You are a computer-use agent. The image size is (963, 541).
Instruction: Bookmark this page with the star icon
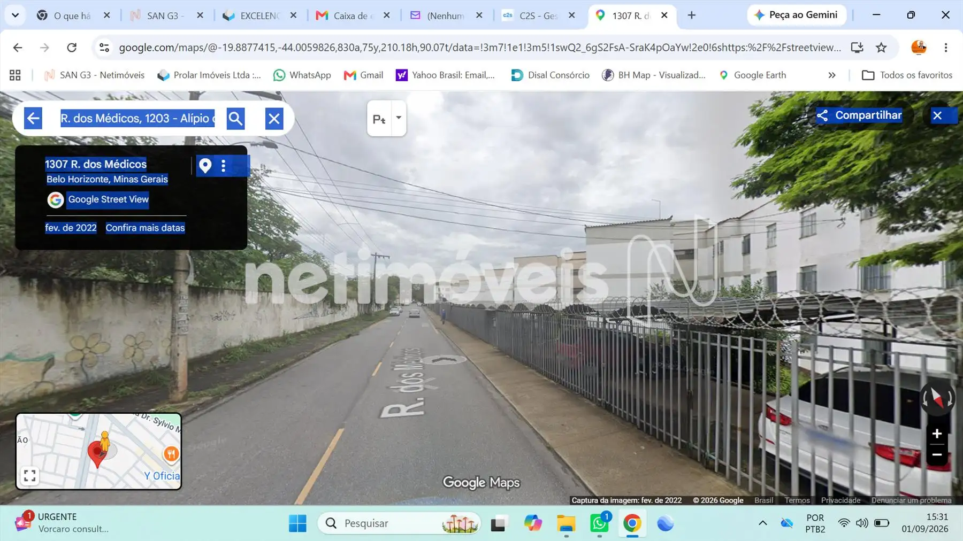881,48
